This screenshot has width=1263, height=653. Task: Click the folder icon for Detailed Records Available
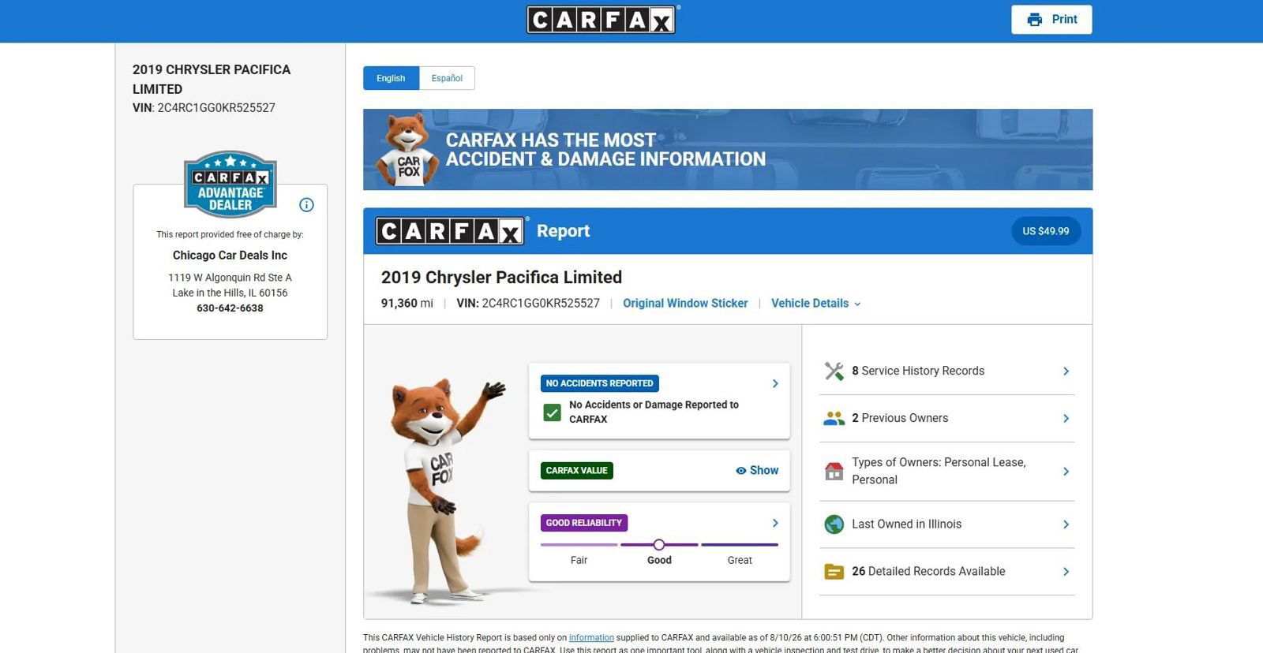834,571
